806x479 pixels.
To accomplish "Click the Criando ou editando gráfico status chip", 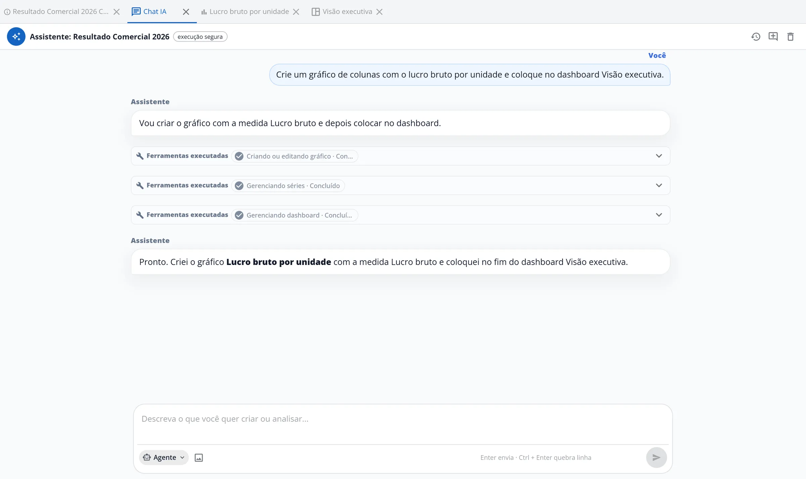I will pyautogui.click(x=295, y=156).
